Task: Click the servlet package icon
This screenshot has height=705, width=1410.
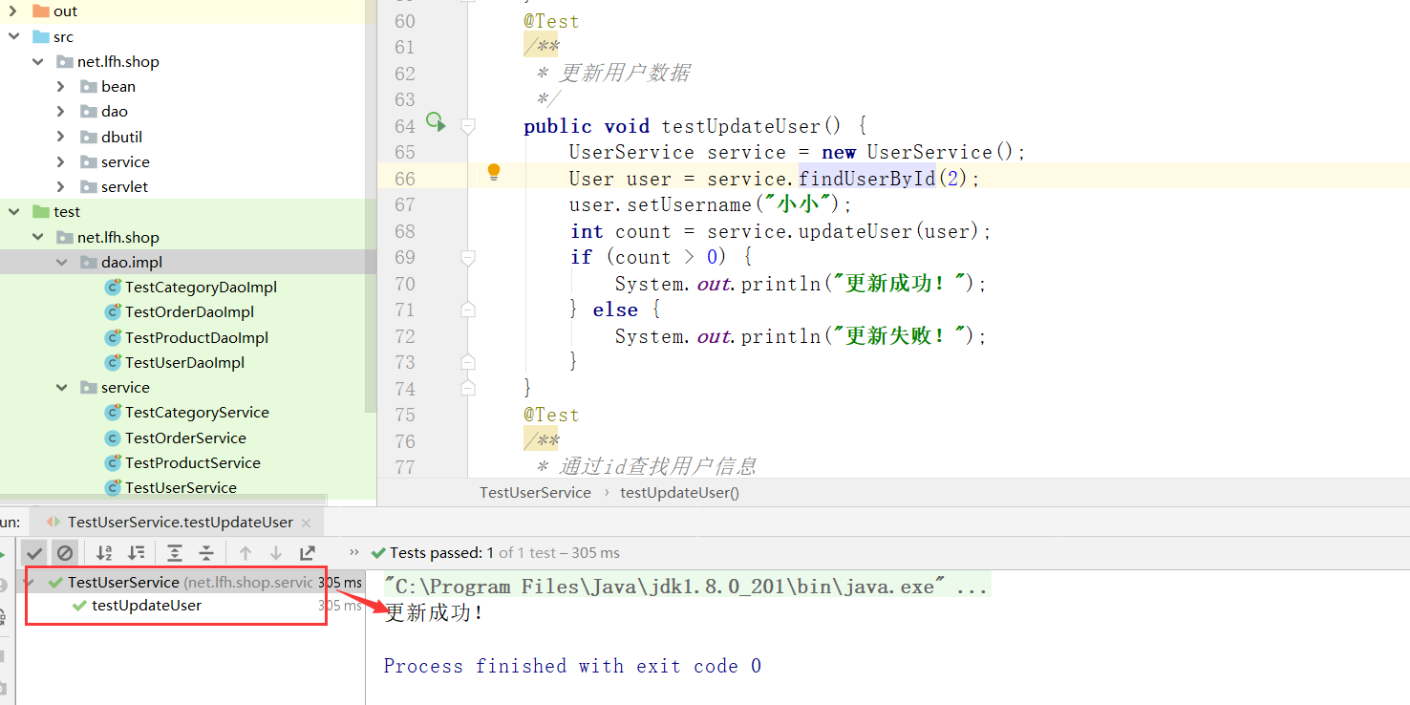Action: (x=89, y=186)
